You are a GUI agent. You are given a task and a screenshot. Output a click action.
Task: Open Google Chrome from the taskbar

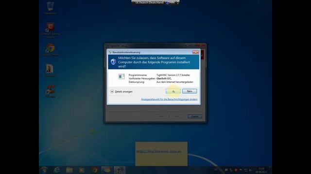point(95,170)
